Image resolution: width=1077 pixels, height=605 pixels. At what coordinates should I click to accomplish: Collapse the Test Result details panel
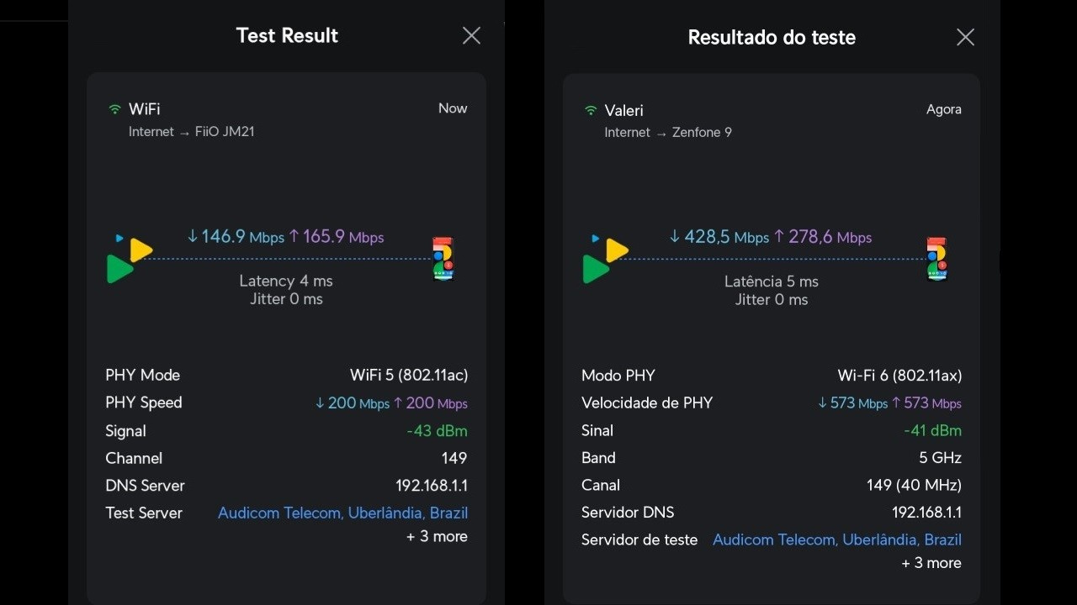pyautogui.click(x=470, y=35)
